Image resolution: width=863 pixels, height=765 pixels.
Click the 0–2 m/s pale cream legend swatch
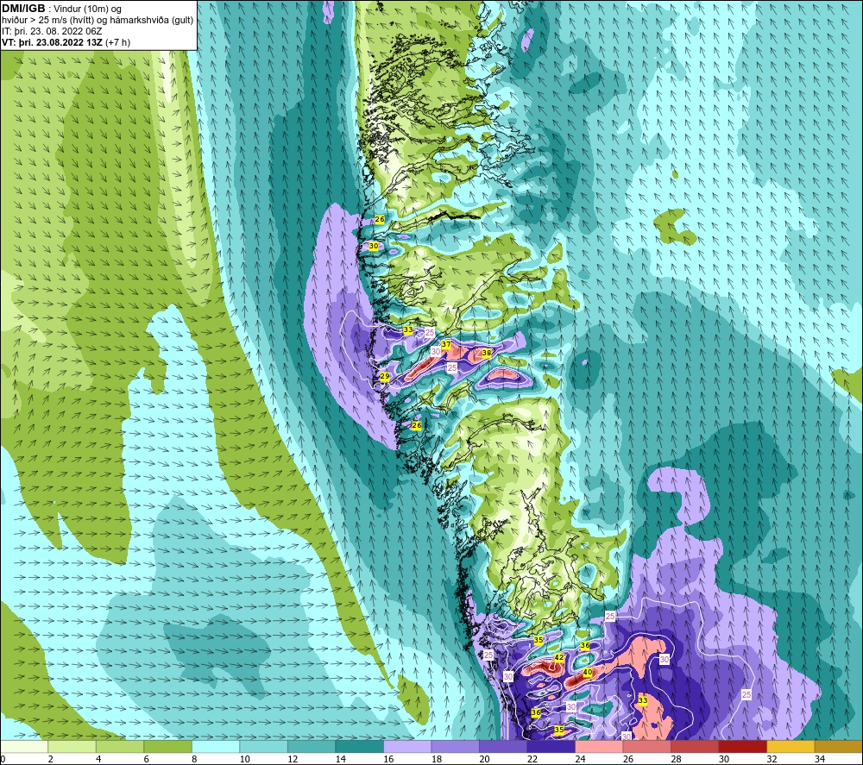(24, 746)
